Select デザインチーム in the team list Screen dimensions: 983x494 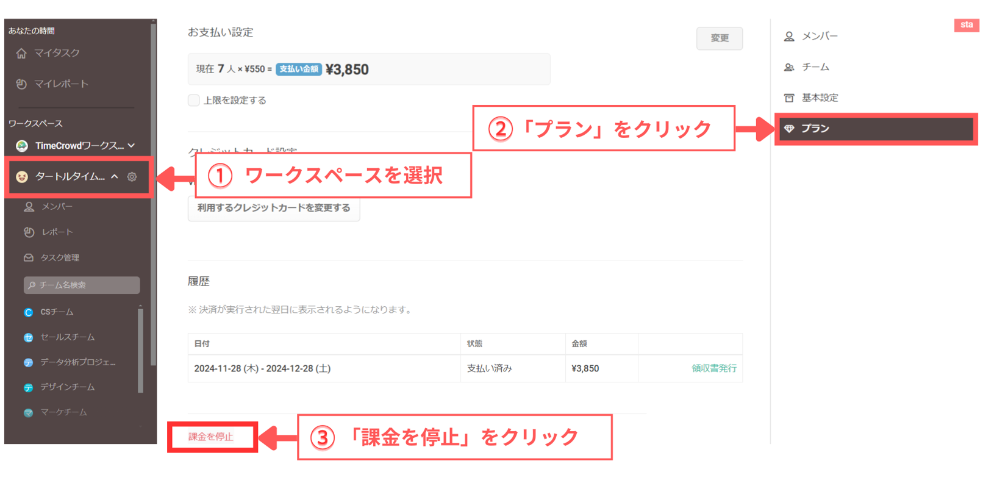67,387
